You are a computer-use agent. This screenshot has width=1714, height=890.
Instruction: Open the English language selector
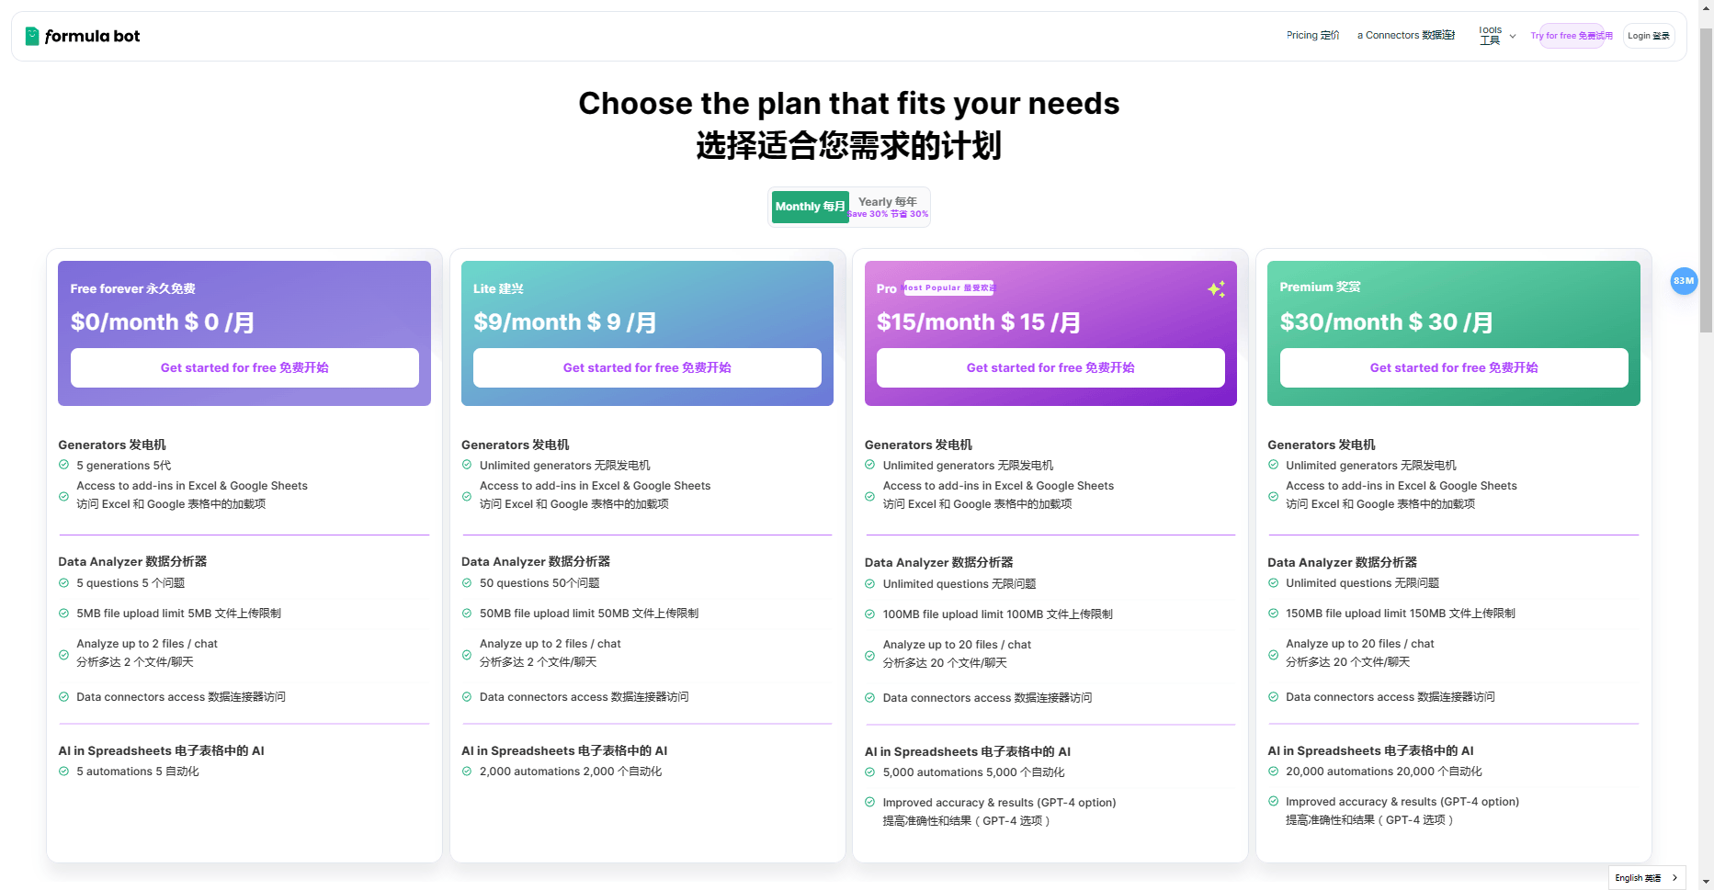(1646, 878)
